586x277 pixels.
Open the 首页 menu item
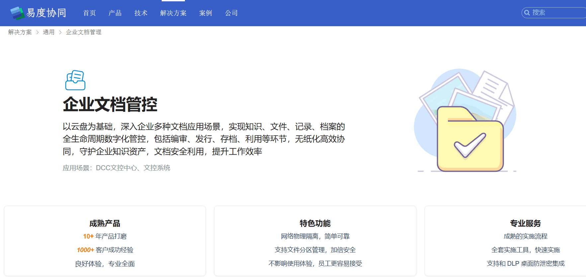[90, 13]
